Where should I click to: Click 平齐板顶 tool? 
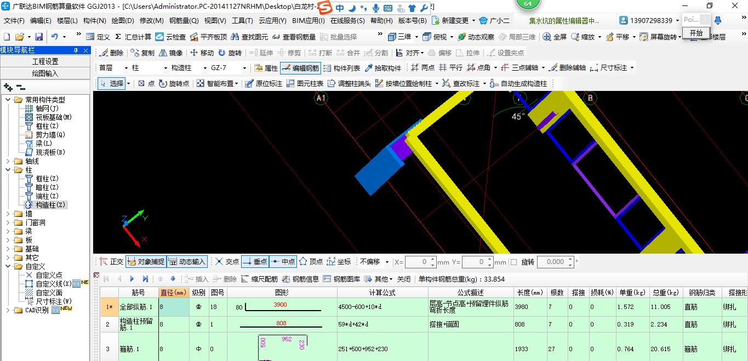pyautogui.click(x=208, y=37)
